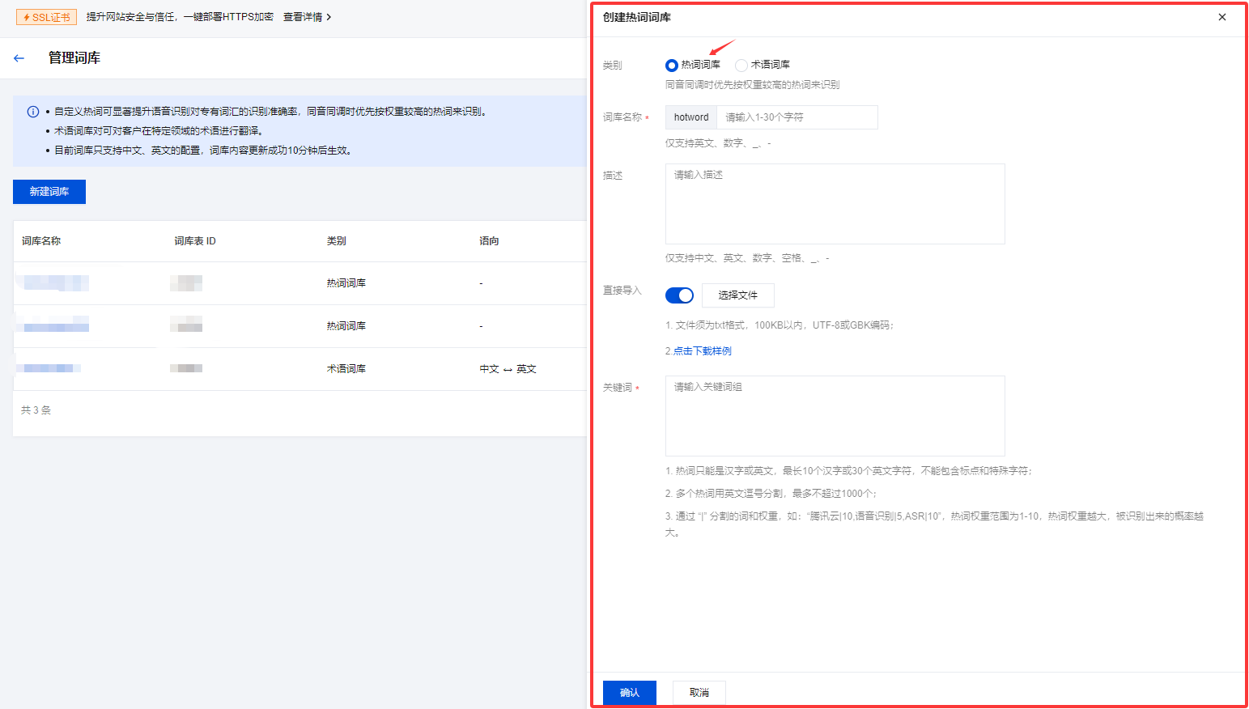Click the 类别 column header

pos(336,241)
